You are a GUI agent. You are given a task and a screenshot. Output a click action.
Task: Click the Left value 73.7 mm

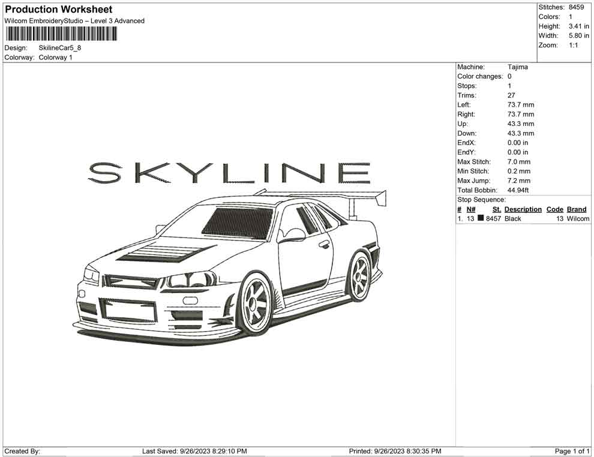tap(521, 105)
